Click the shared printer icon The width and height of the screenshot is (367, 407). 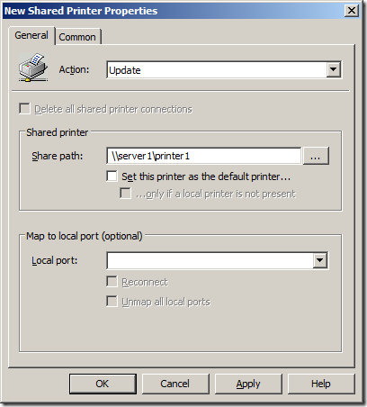pos(33,68)
